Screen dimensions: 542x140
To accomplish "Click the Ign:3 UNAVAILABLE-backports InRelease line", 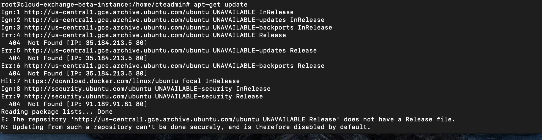I will 167,28.
